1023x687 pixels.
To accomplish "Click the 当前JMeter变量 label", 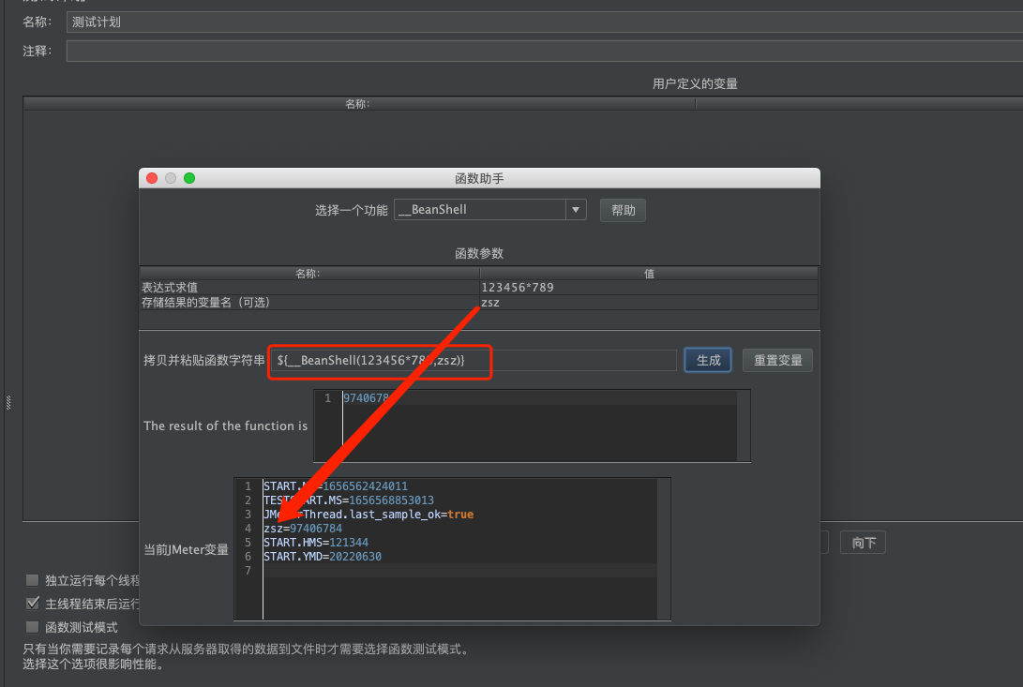I will click(186, 549).
